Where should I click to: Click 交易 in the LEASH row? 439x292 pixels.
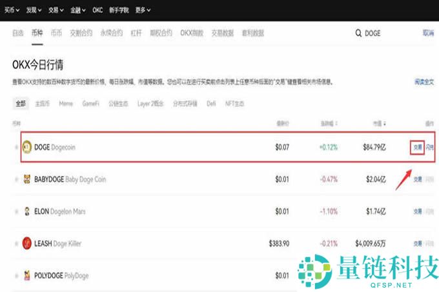click(418, 244)
